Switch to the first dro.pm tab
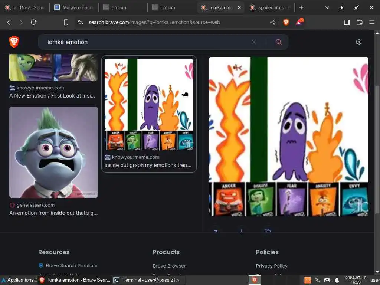380x285 pixels. click(123, 7)
